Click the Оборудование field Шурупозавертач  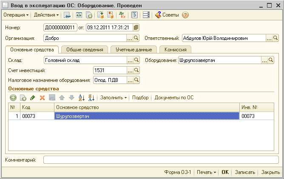click(x=220, y=60)
